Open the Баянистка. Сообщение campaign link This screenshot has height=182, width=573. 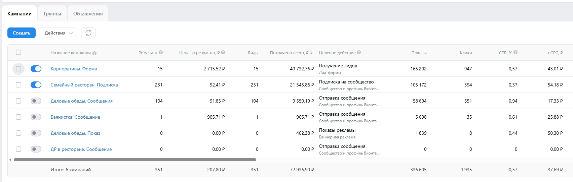[x=75, y=117]
